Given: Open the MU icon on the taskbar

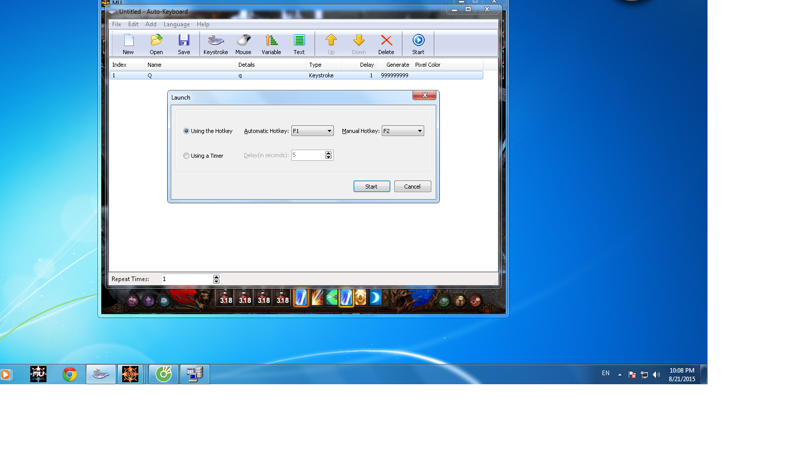Looking at the screenshot, I should pos(38,374).
